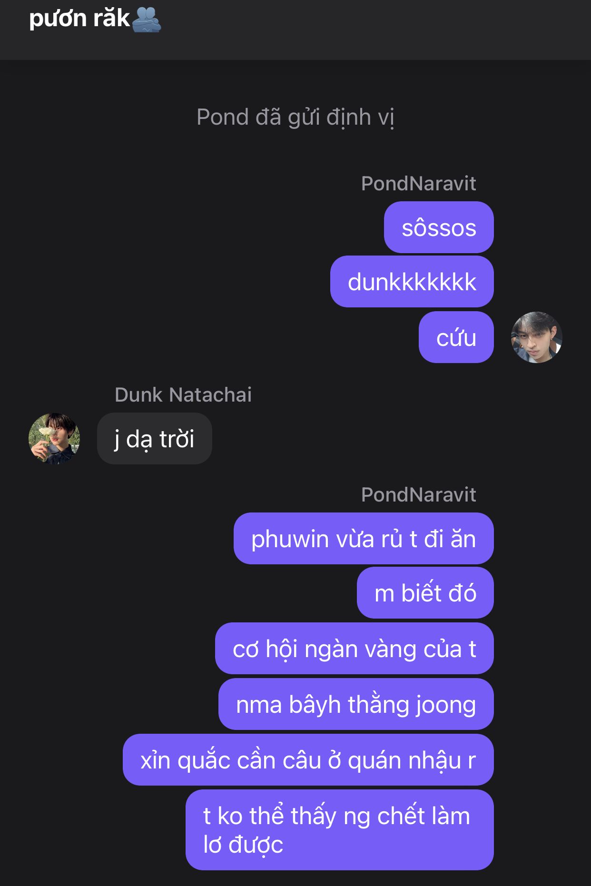Tap the 'cơ hội ngàn vàng của t' message
591x886 pixels.
(355, 649)
